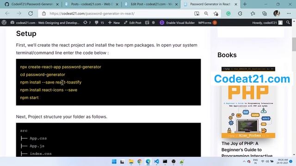Open the updates counter showing 7
Viewport: 296px width, 166px height.
[x=87, y=23]
